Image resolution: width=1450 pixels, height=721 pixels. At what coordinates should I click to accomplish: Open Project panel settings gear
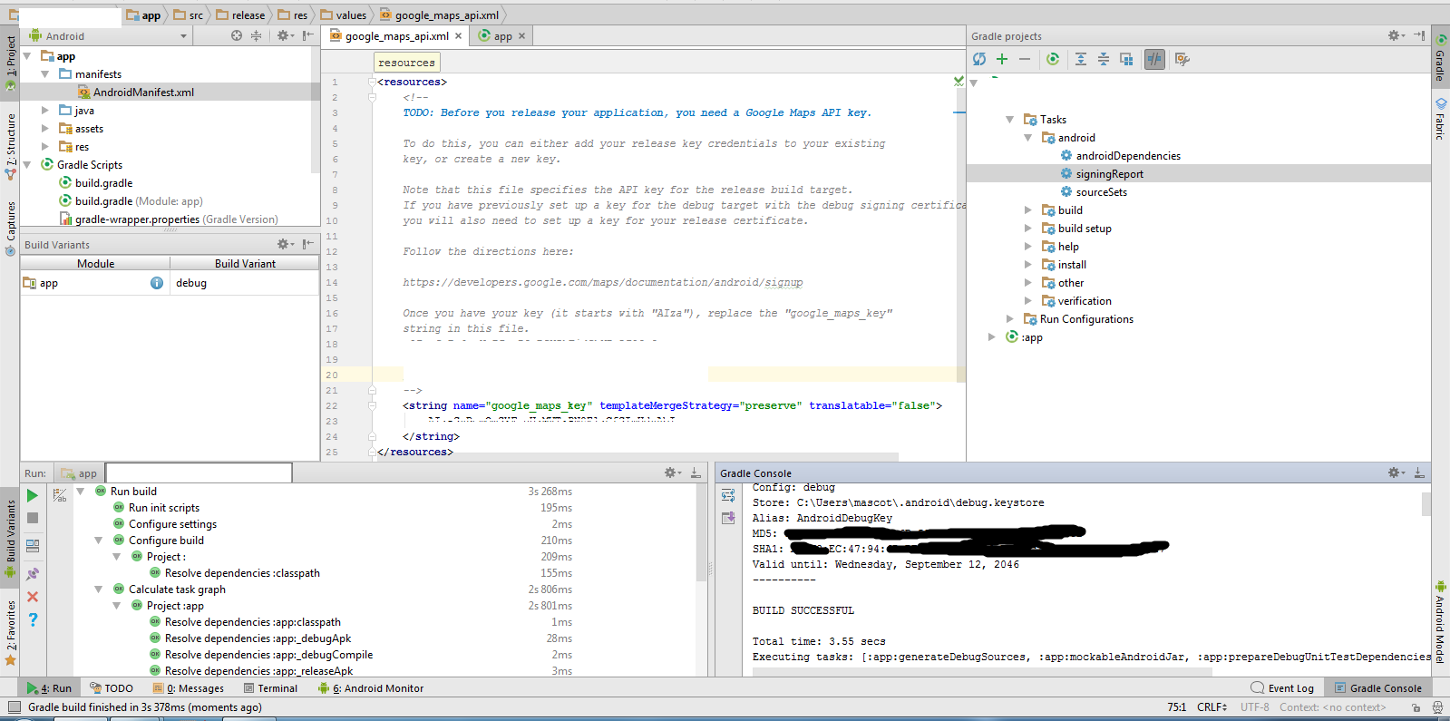click(285, 35)
